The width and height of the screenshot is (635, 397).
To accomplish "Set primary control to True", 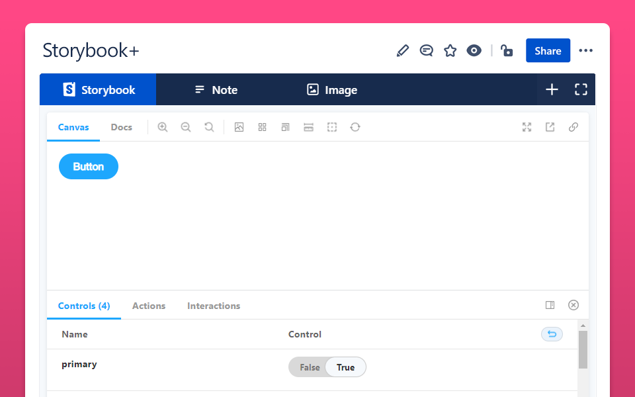I will [345, 367].
